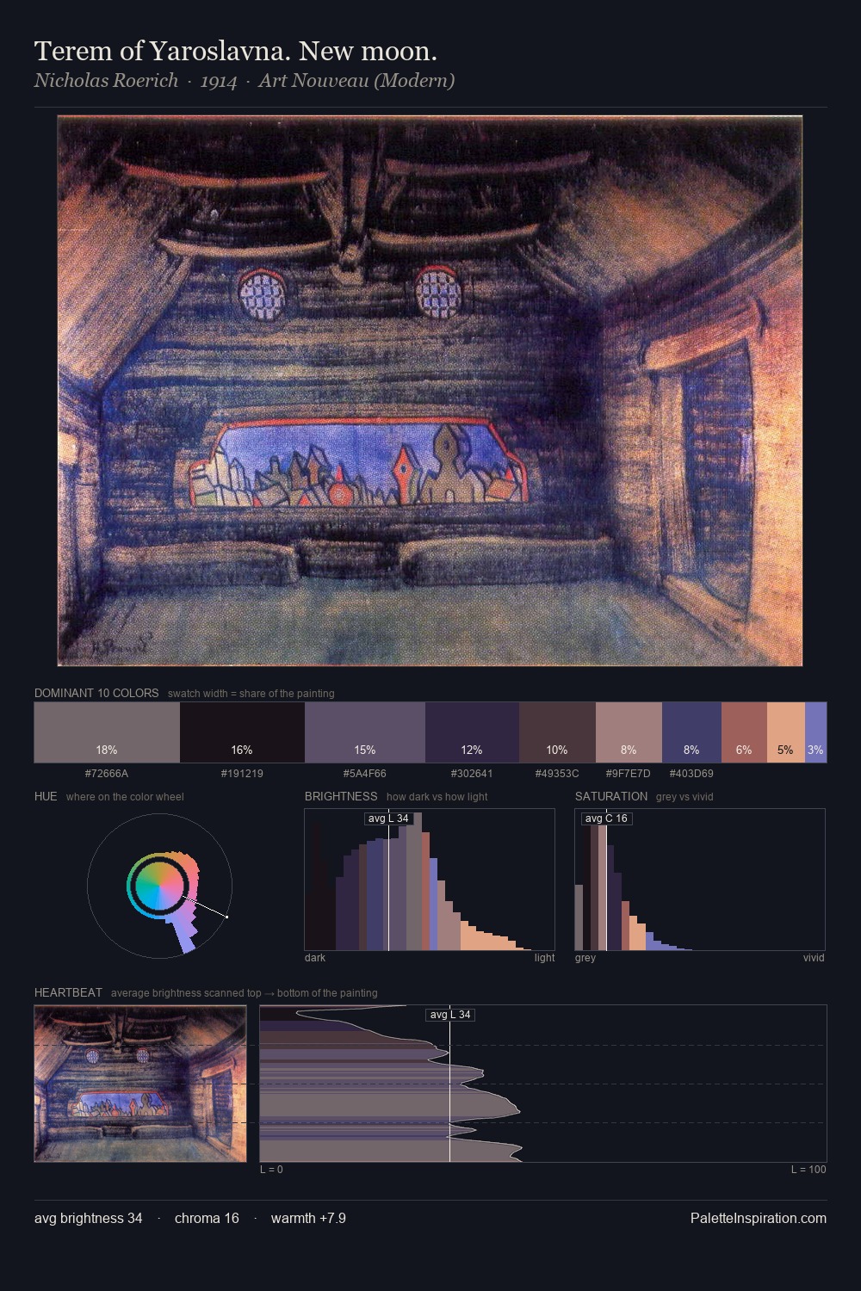Click the 'HEARTBEAT' section heading
The width and height of the screenshot is (861, 1291).
68,992
